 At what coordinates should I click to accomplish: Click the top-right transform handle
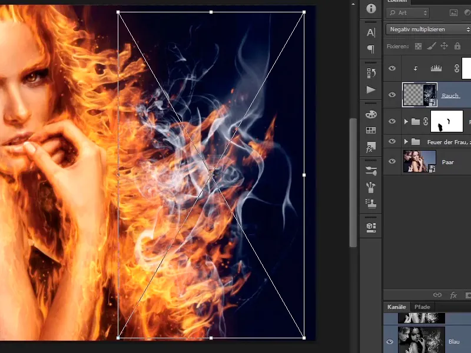[x=304, y=12]
